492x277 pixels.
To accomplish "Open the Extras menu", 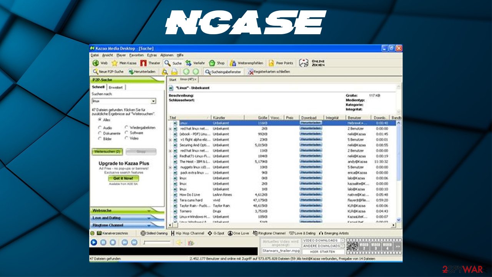I will tap(152, 55).
